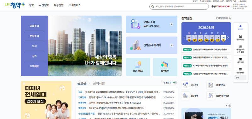Select Wednesday 12 in the calendar
This screenshot has width=252, height=119.
point(206,38)
